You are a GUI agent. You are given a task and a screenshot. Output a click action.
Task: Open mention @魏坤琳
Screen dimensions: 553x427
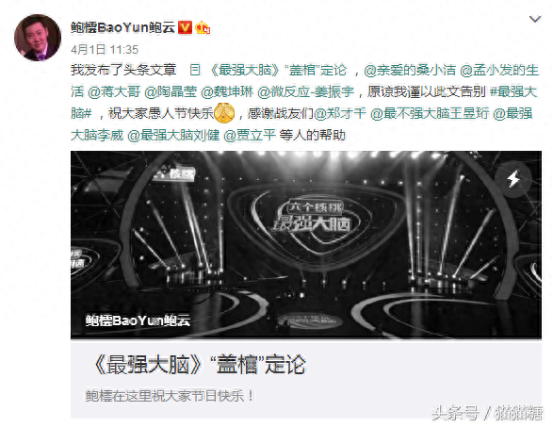tap(227, 91)
